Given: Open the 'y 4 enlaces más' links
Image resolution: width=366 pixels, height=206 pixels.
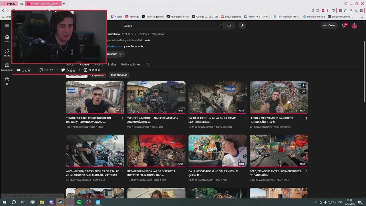Looking at the screenshot, I should (134, 46).
